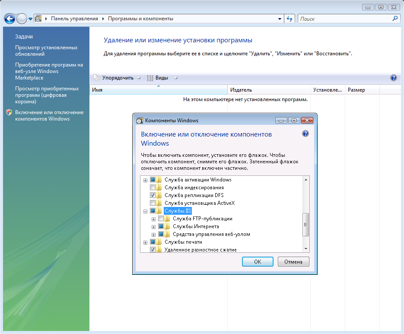Viewport: 404px width, 334px height.
Task: Open Windows Marketplace purchase link in sidebar
Action: pos(49,71)
